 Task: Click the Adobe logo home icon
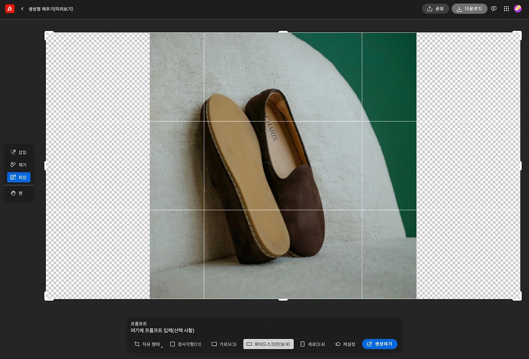point(10,9)
